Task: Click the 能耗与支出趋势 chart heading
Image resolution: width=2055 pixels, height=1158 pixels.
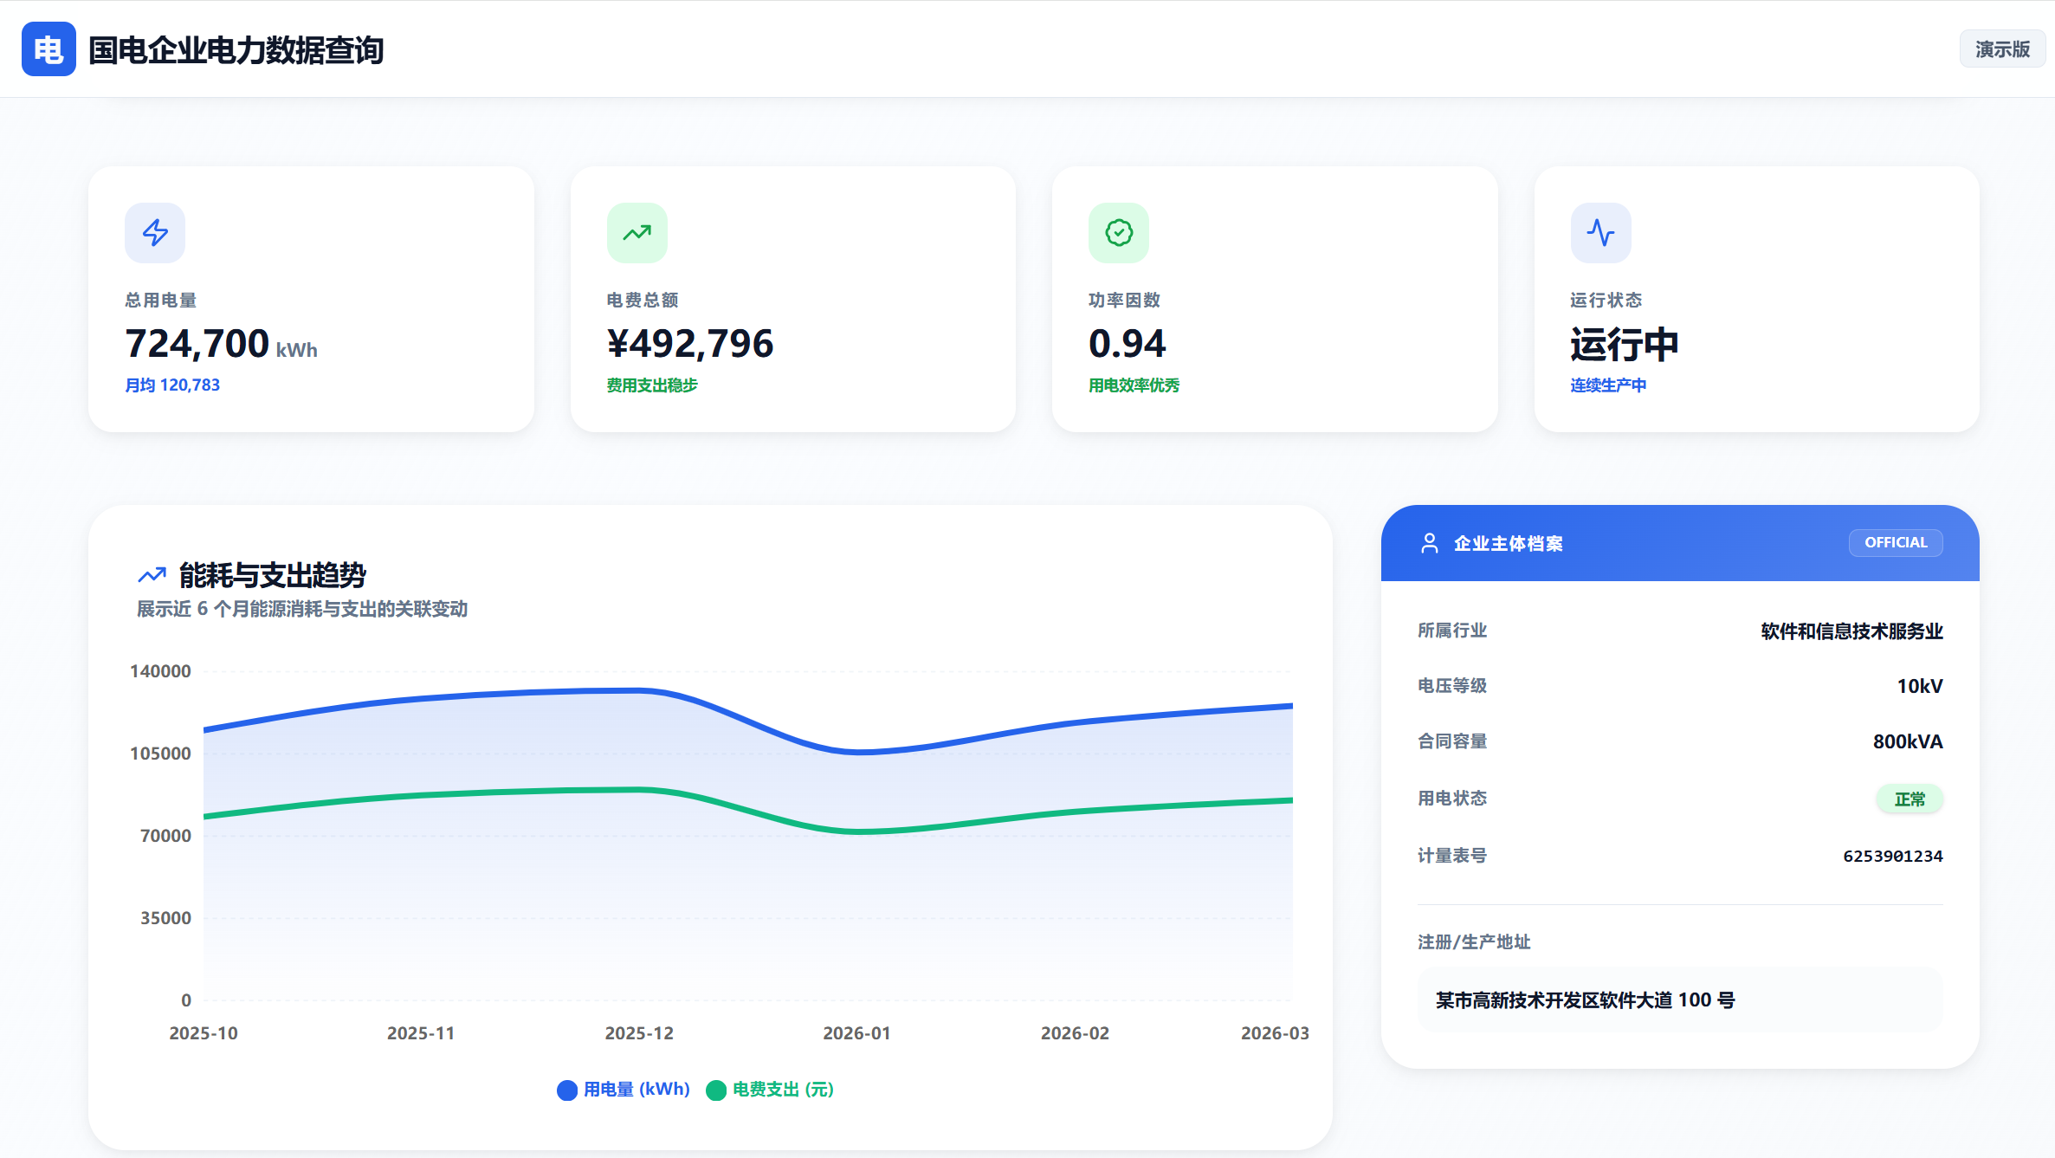Action: click(x=273, y=575)
